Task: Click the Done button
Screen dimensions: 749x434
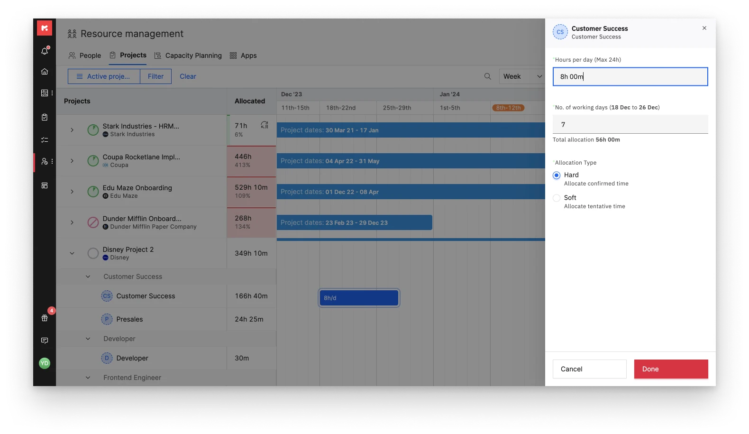Action: [x=671, y=369]
